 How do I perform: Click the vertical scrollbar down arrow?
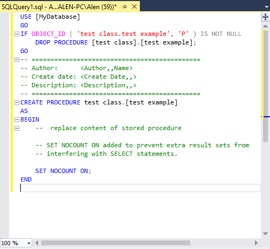coord(265,233)
